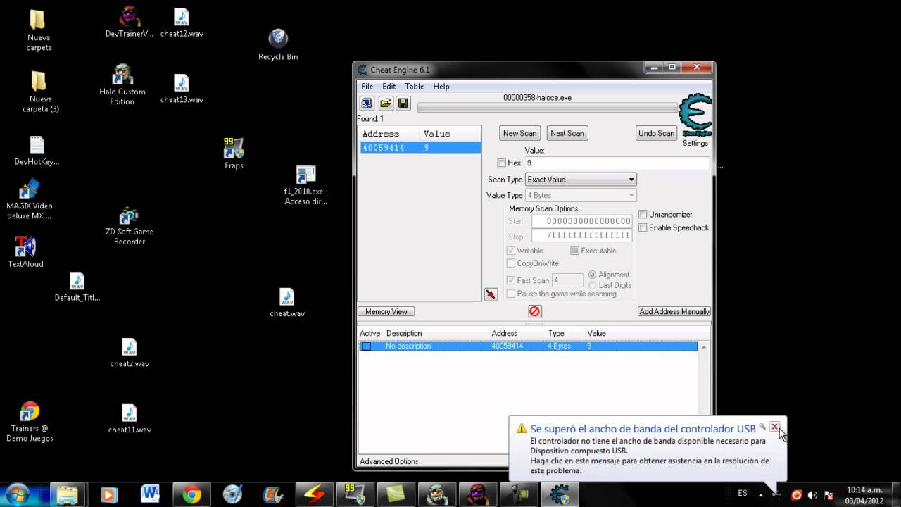Select Last Digits radio button
Screen dimensions: 901x507
pos(592,285)
